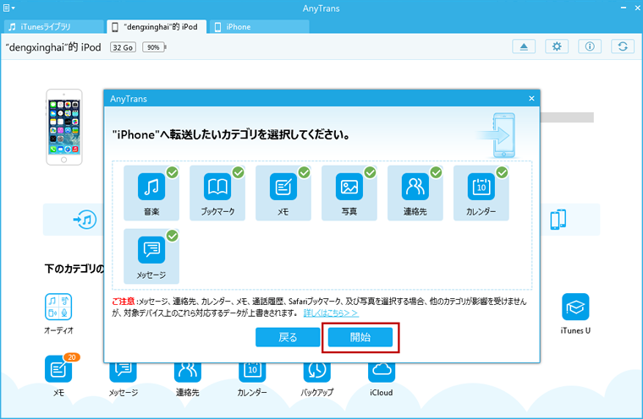The image size is (643, 419).
Task: Switch to the iTunesライブラリ tab
Action: coord(53,27)
